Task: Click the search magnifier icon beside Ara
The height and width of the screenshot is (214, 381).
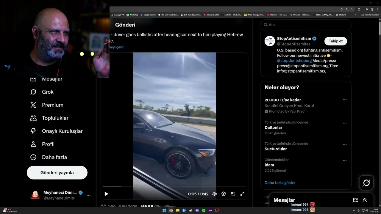Action: click(x=265, y=25)
